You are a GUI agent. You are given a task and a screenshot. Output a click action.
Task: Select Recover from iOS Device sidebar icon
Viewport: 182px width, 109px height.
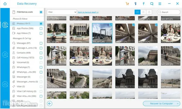click(5, 25)
